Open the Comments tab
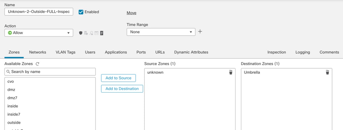This screenshot has height=130, width=343. 329,52
